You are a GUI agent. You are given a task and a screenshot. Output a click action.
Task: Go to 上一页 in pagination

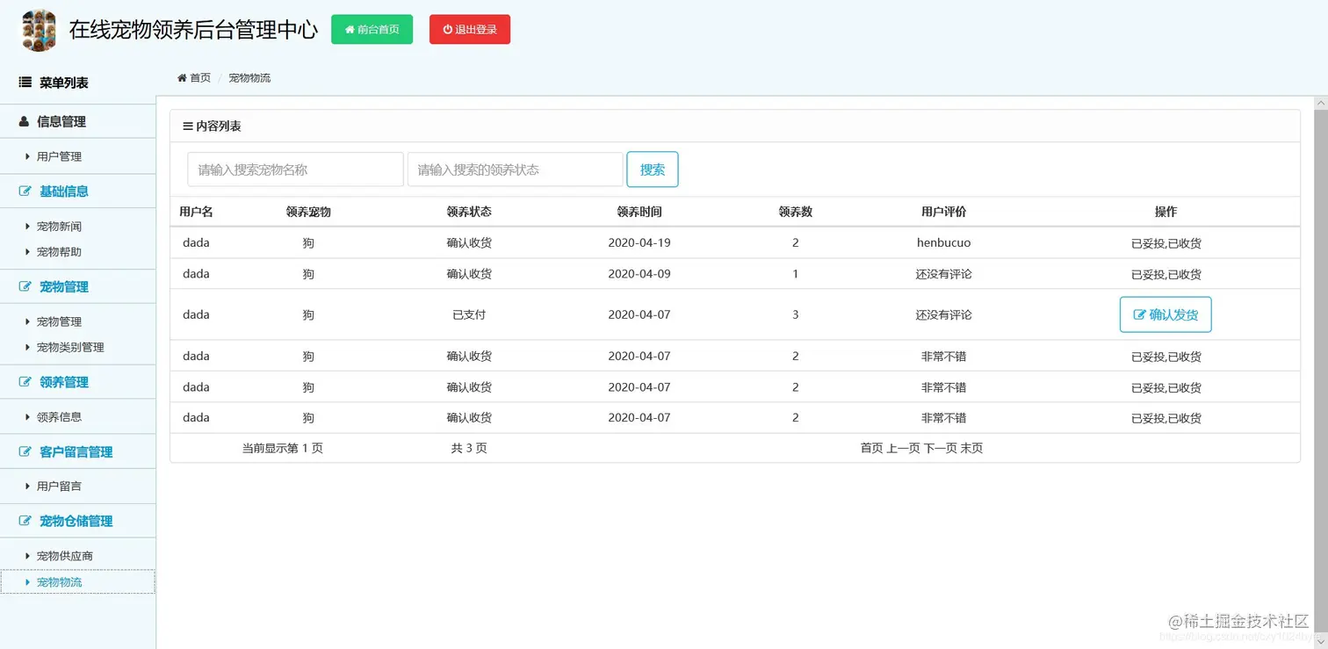tap(903, 448)
